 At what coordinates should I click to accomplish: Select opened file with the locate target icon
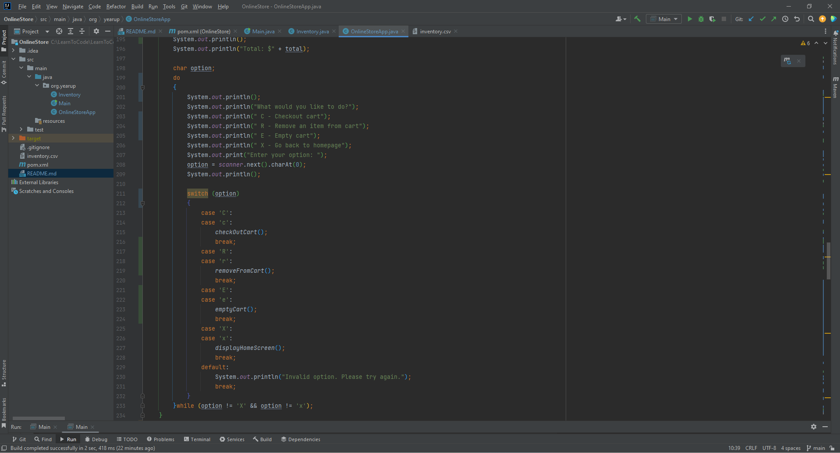(x=59, y=31)
